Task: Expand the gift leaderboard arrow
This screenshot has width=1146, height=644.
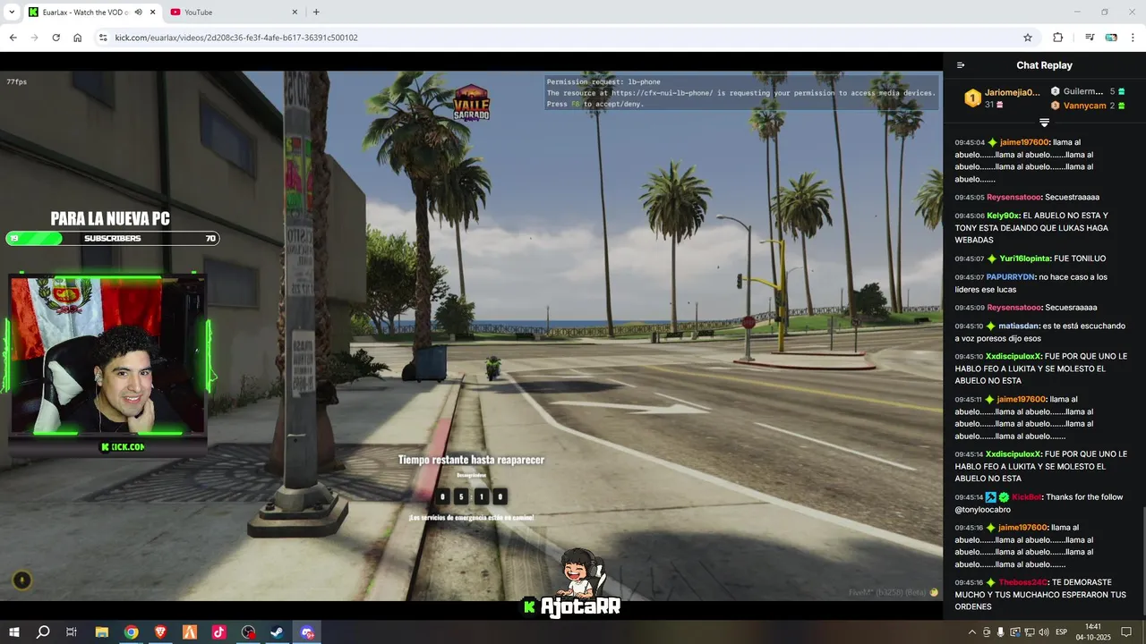Action: (x=1044, y=123)
